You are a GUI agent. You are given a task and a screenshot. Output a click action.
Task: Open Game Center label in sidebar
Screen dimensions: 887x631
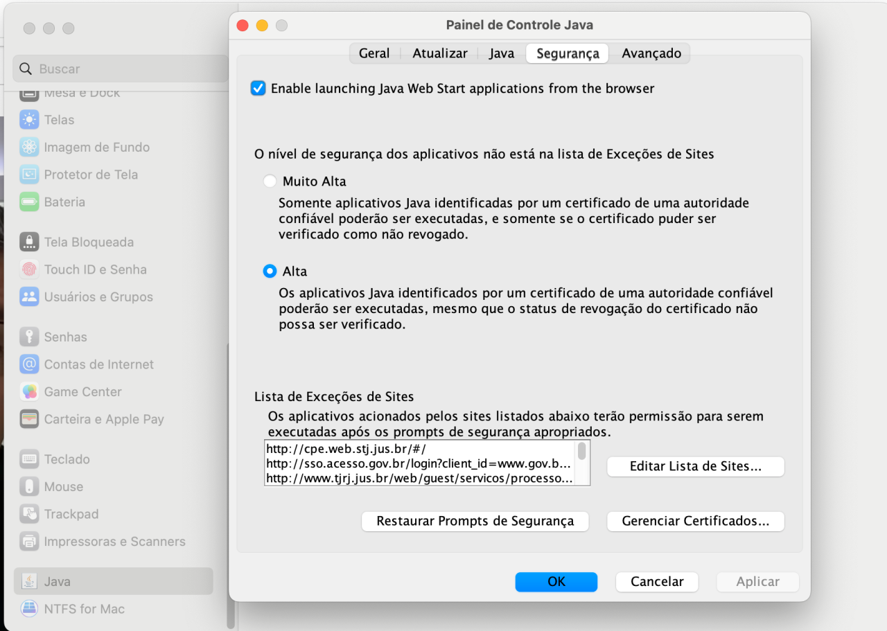(x=83, y=391)
